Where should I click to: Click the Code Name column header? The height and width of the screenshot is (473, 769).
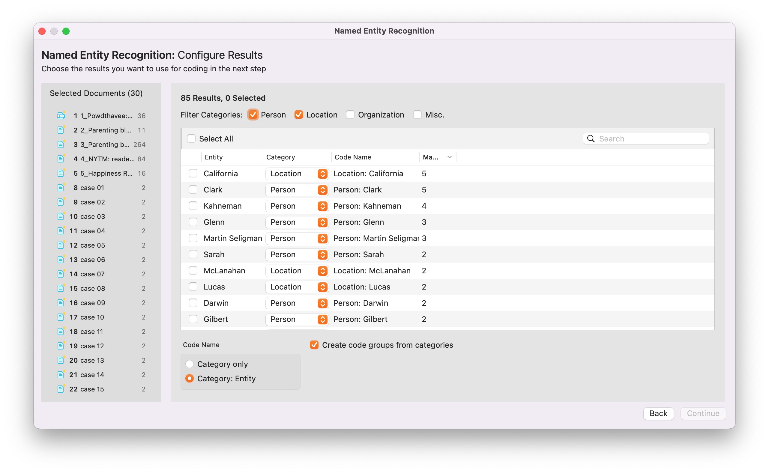click(x=353, y=157)
